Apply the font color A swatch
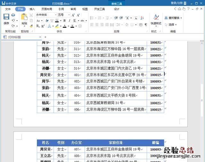 [x=65, y=26]
